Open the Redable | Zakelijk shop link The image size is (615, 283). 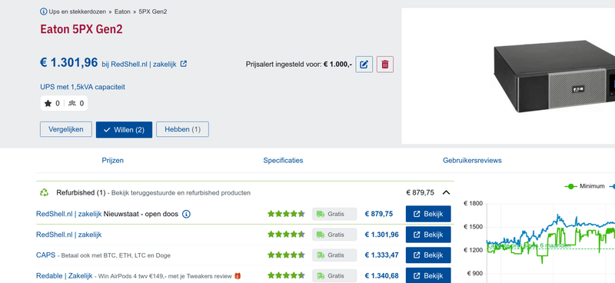65,276
